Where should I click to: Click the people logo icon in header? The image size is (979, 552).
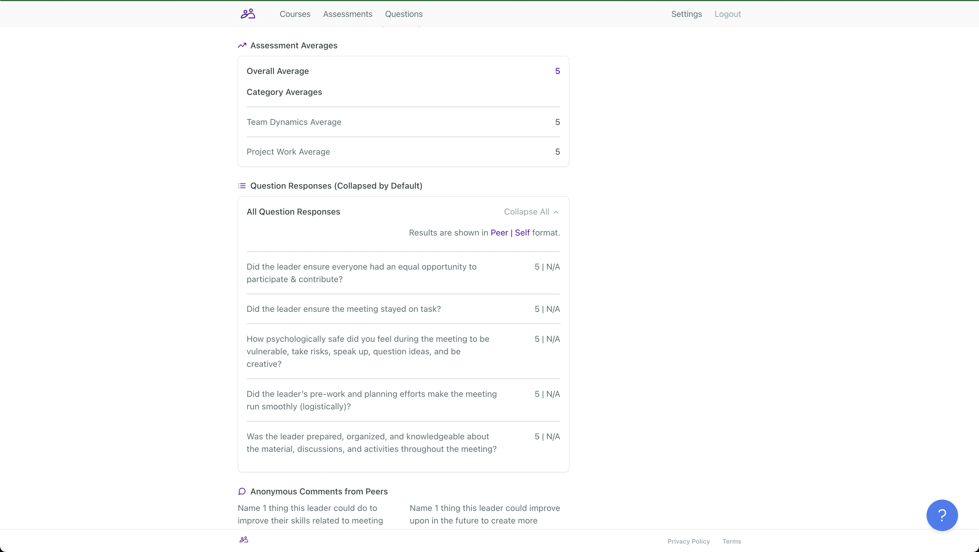pos(248,14)
